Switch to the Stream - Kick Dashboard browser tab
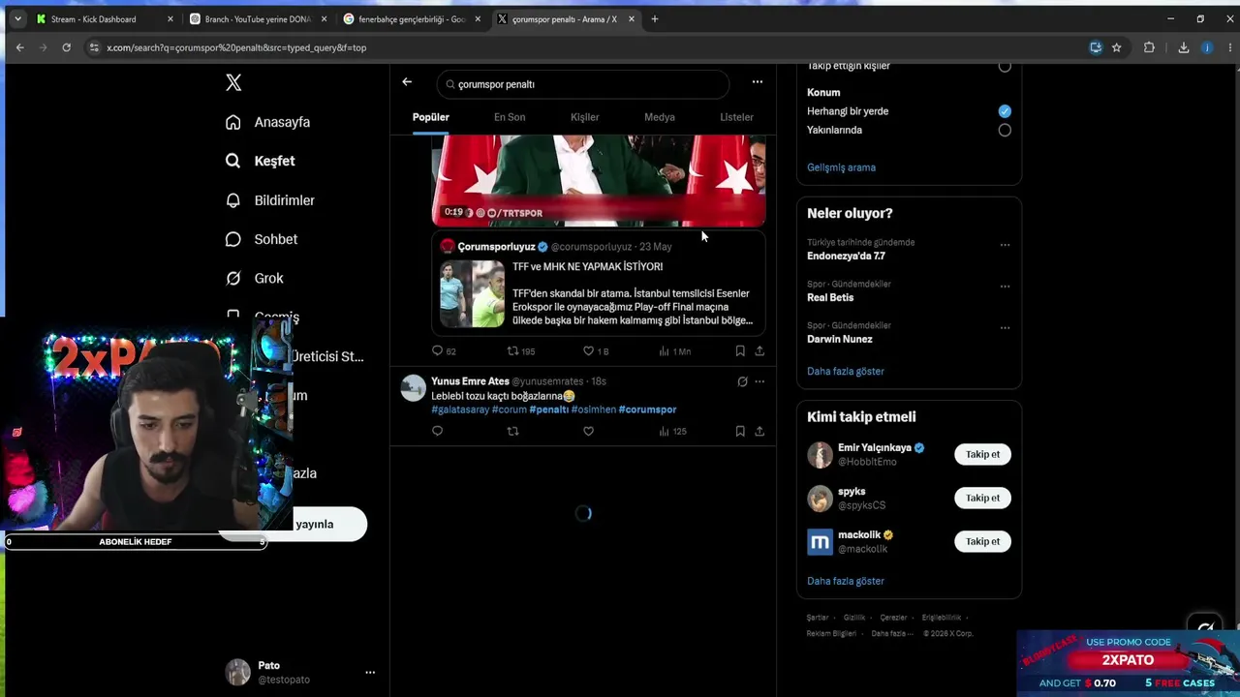1240x697 pixels. [104, 19]
